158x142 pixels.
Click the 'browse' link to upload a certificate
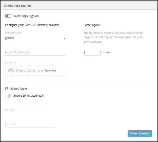pyautogui.click(x=51, y=70)
